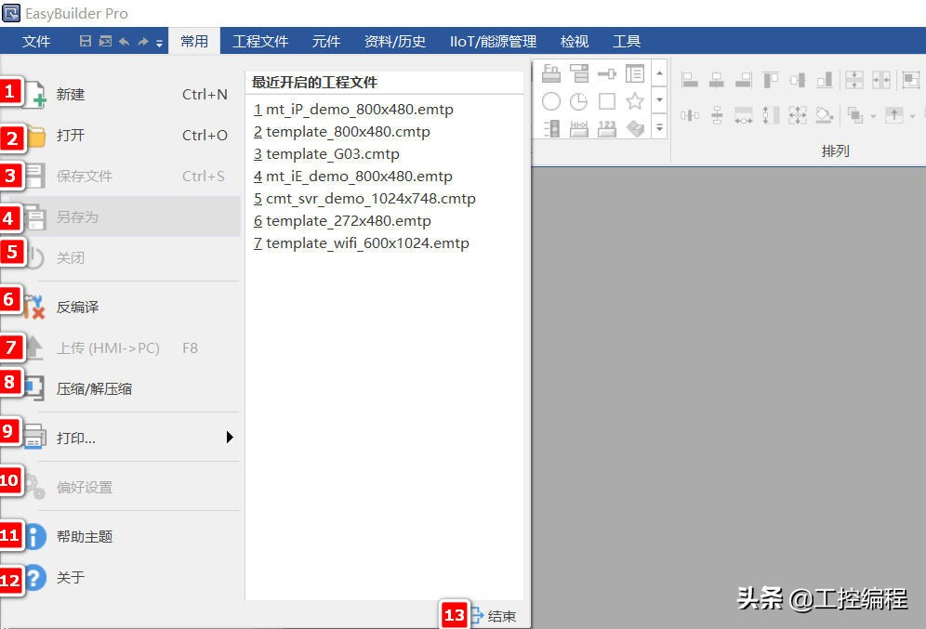Select the pie chart object icon
This screenshot has height=629, width=926.
coord(579,101)
